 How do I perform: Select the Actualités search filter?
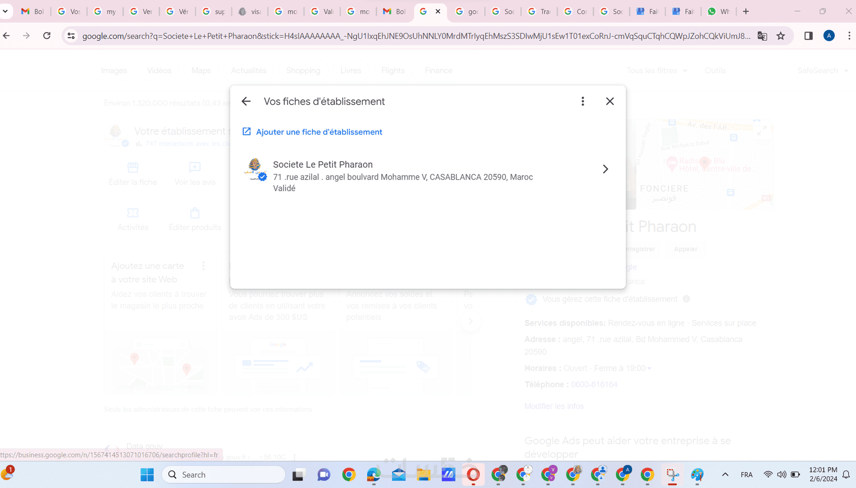(249, 70)
